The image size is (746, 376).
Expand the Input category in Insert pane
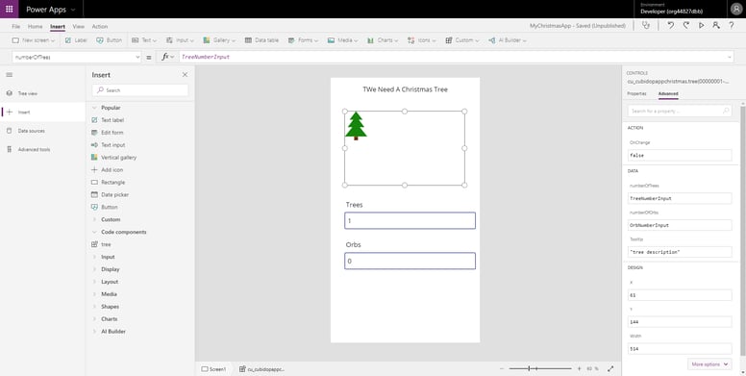(108, 257)
